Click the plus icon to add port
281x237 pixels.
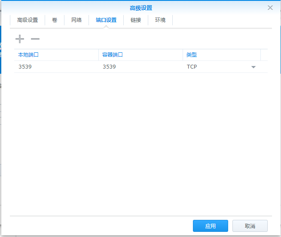point(20,39)
